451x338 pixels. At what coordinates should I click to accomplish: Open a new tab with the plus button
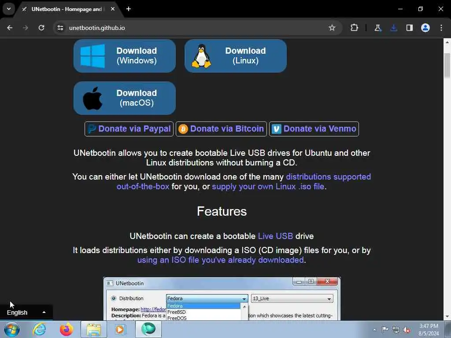(x=129, y=9)
